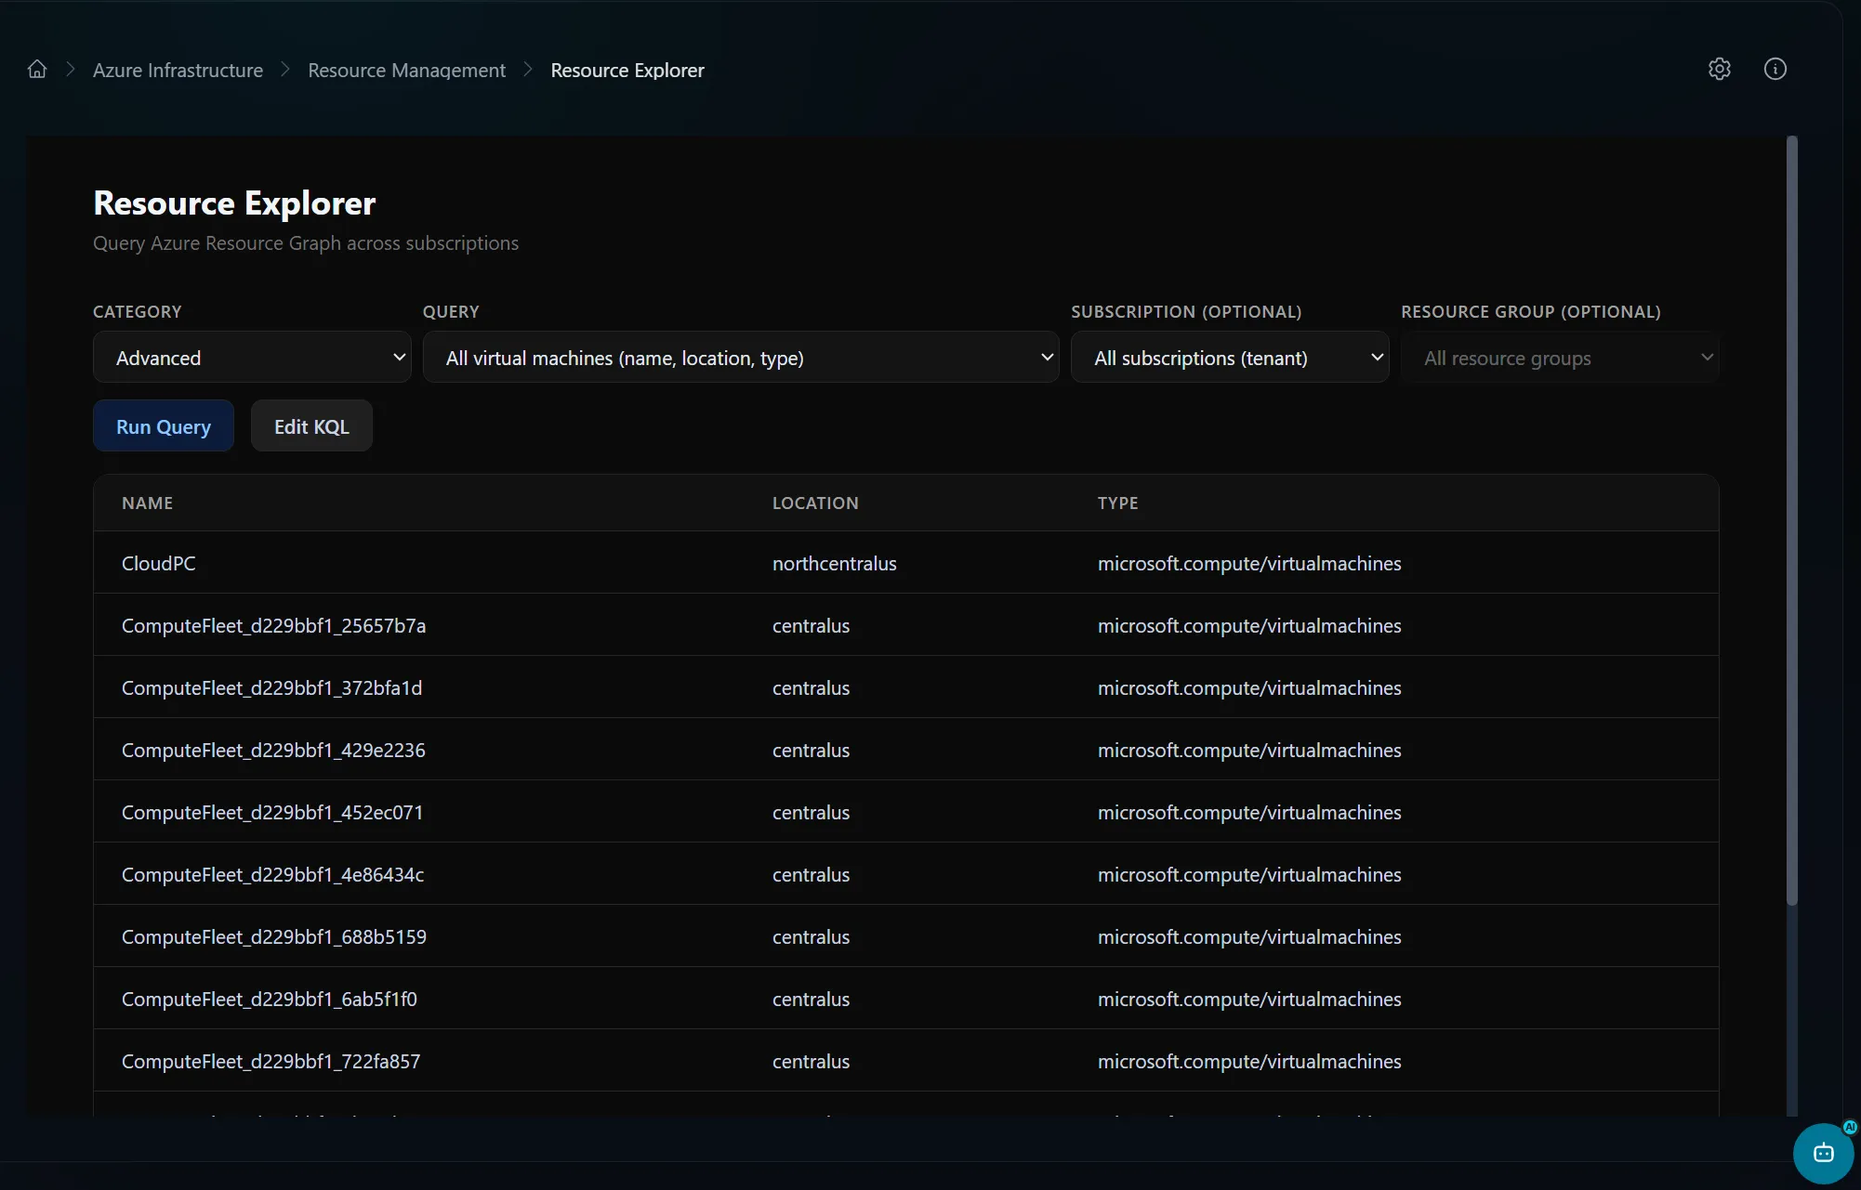1861x1190 pixels.
Task: Select ComputeFleet_d229bbf1_429e2236
Action: click(273, 751)
